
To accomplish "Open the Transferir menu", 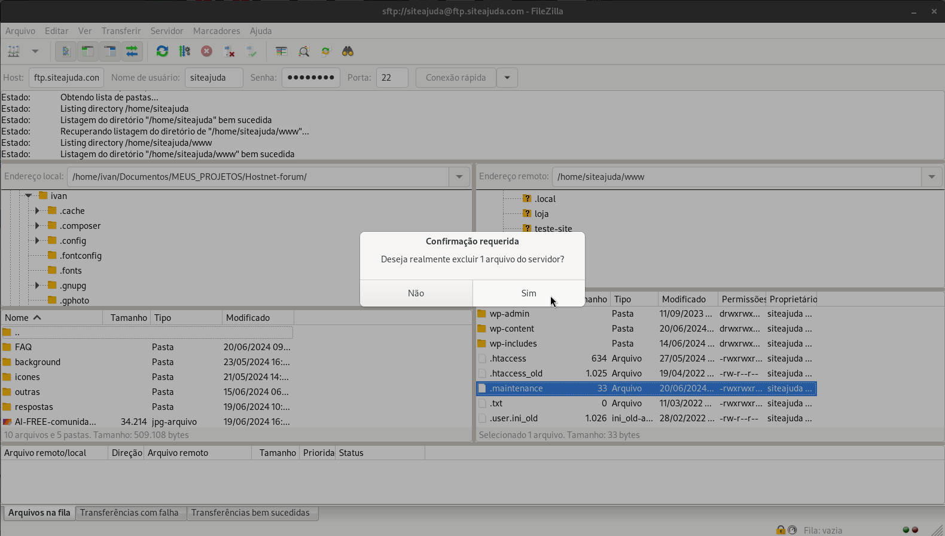I will click(121, 30).
